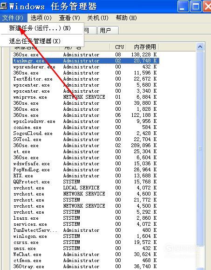Open the 帮助(H) menu
Screen dimensions: 211x270
click(126, 18)
